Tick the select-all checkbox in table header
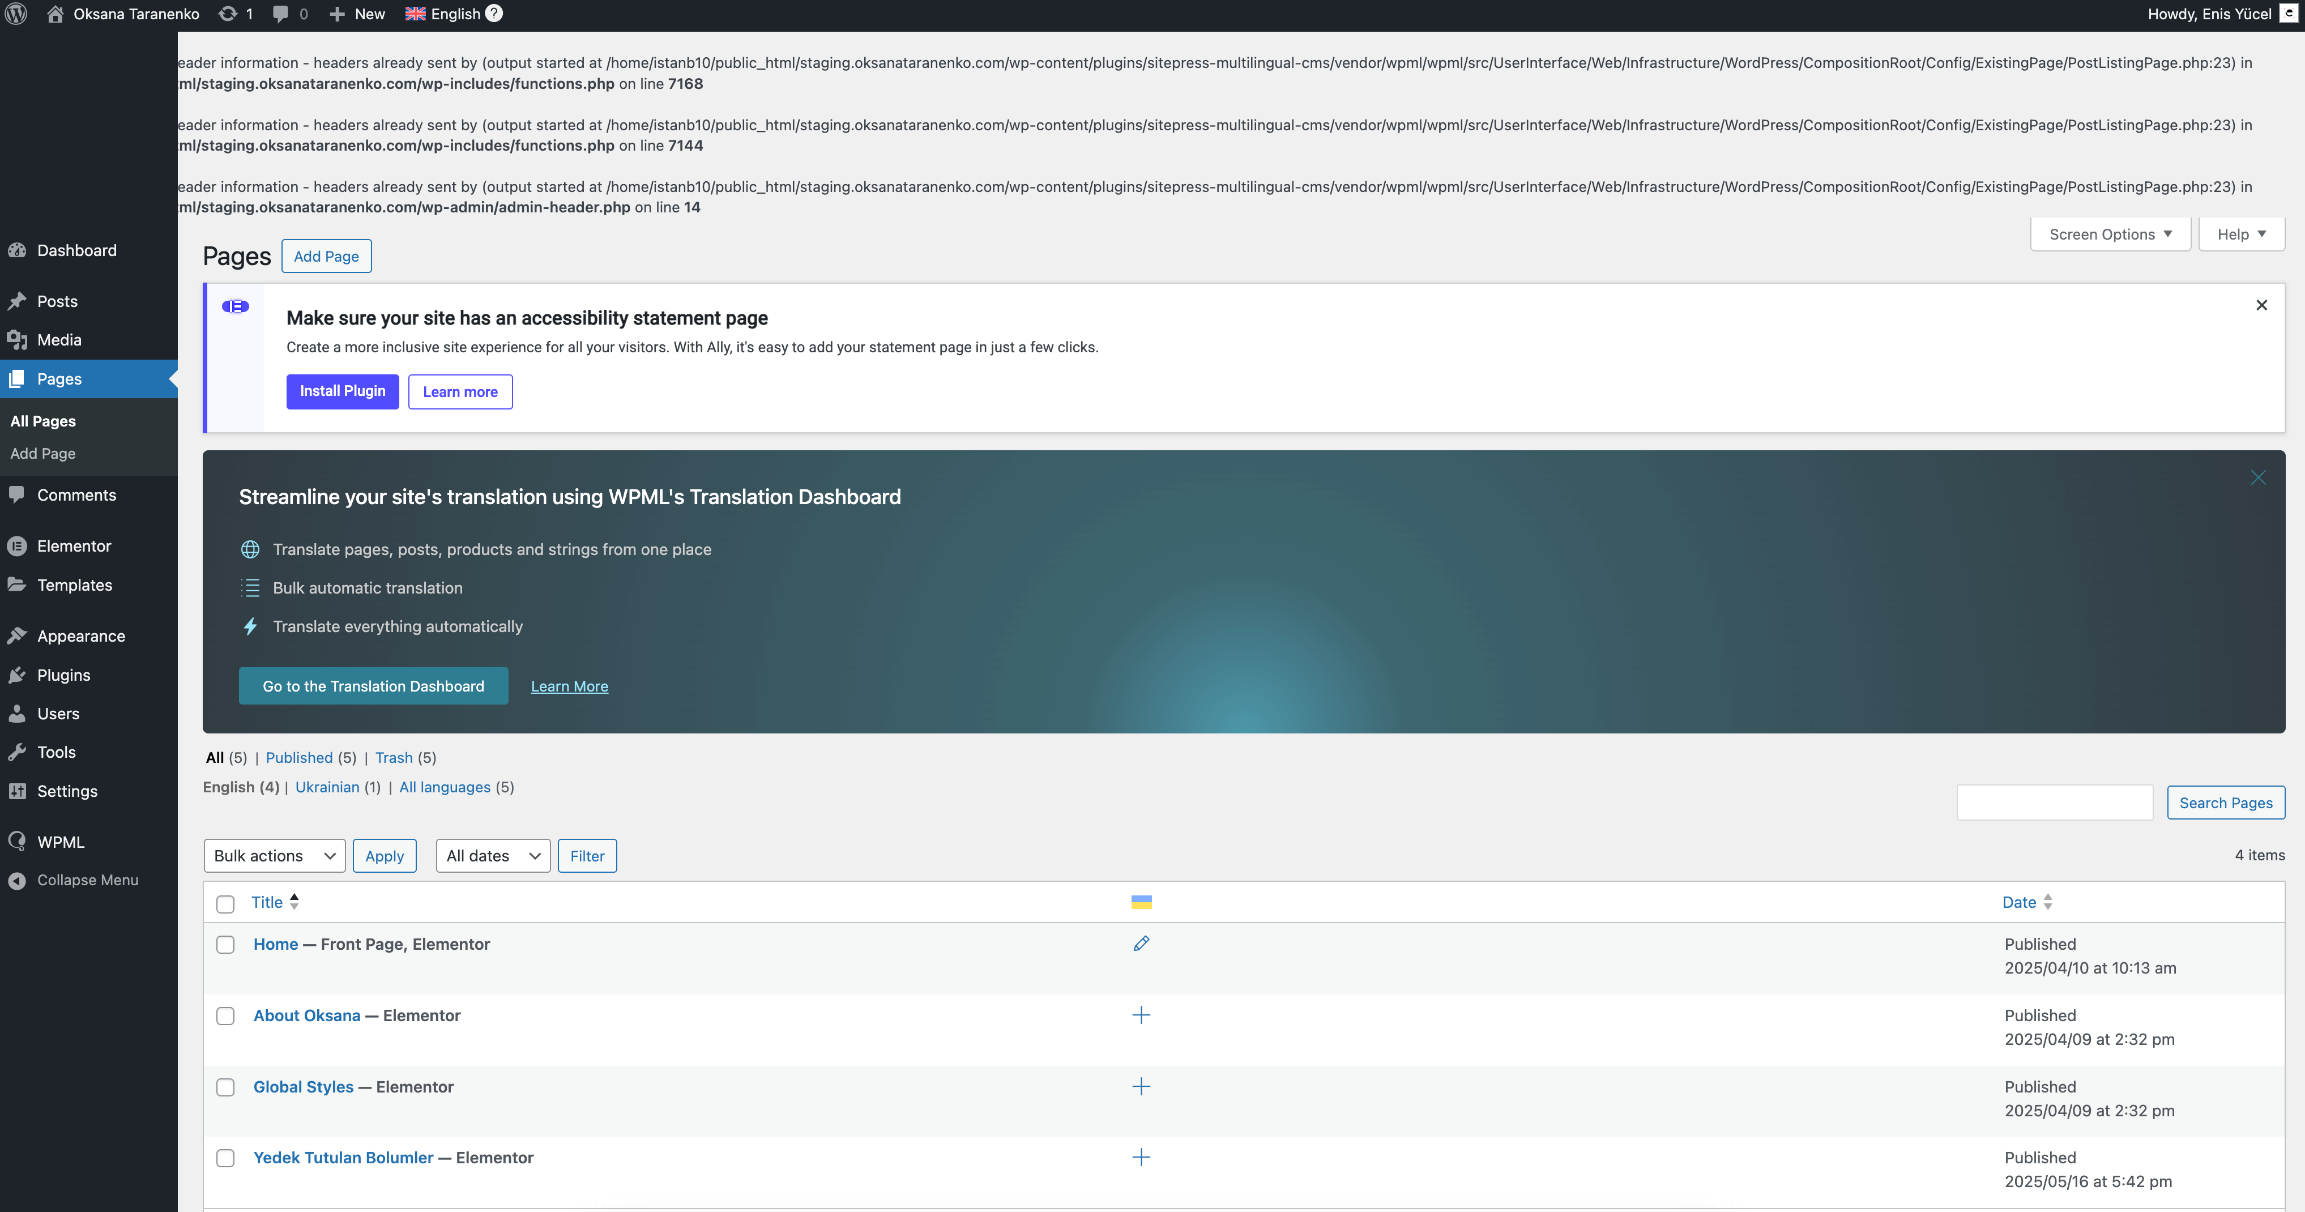 point(225,904)
